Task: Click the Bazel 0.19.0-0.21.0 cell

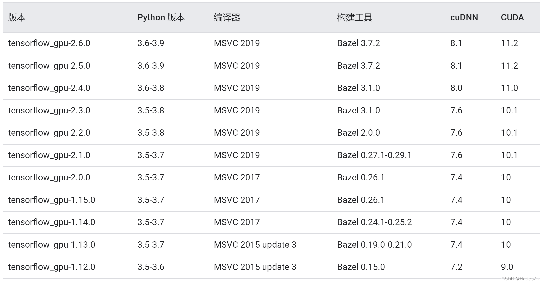Action: [x=374, y=245]
